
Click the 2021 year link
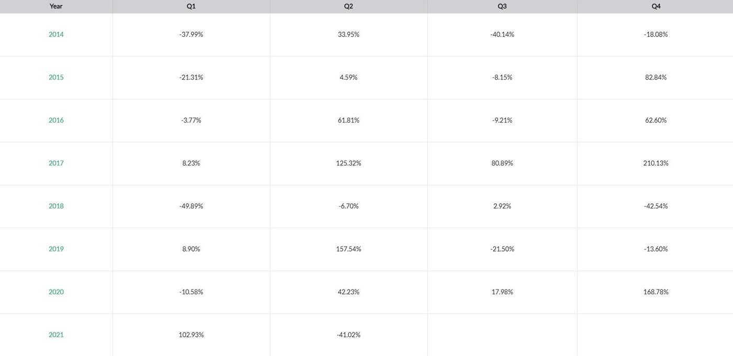click(56, 335)
